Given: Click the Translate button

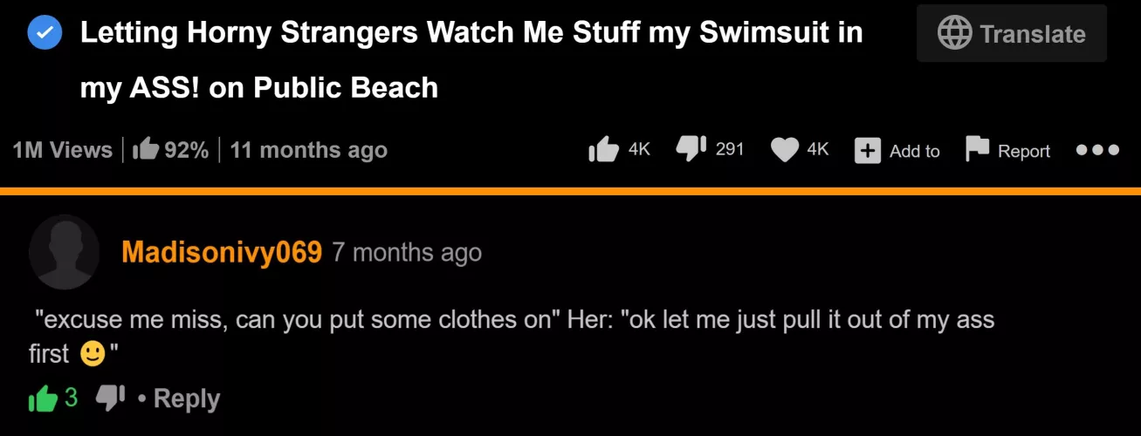Looking at the screenshot, I should 1011,33.
